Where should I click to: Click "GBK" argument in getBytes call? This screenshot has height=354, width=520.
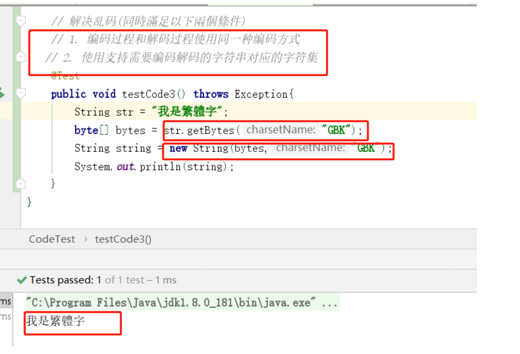coord(336,130)
